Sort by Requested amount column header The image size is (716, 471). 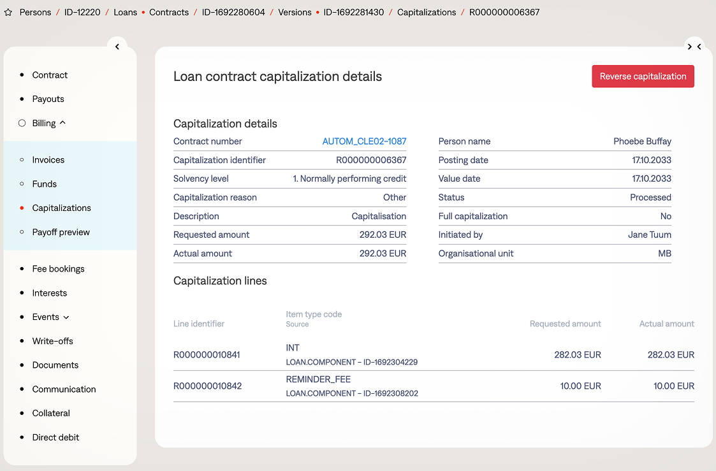click(565, 324)
